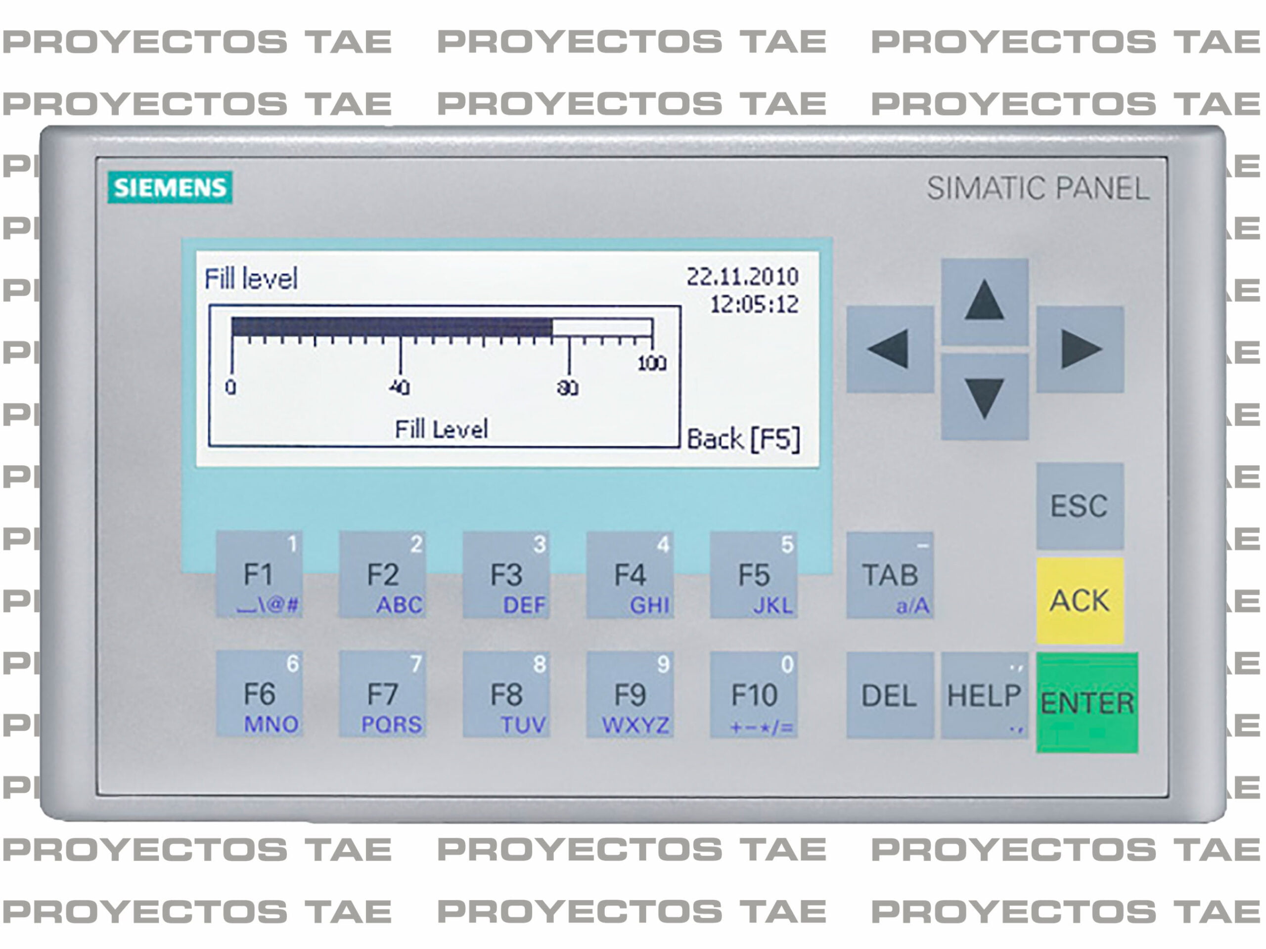Tap the right arrow key
This screenshot has width=1266, height=949.
(1080, 349)
